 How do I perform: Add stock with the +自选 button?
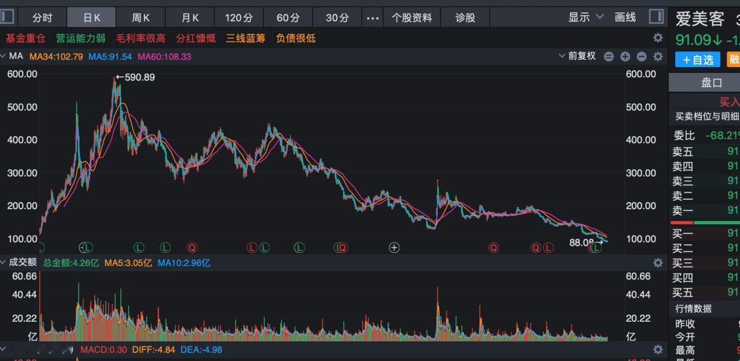tap(698, 59)
